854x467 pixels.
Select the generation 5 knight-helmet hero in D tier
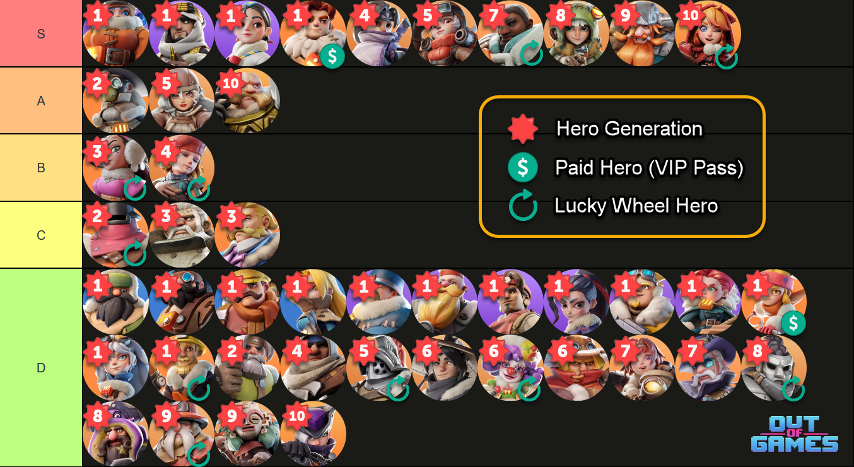379,368
